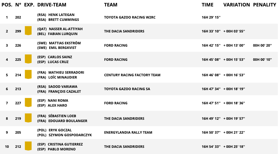Select the VARIATION column header

237,5
